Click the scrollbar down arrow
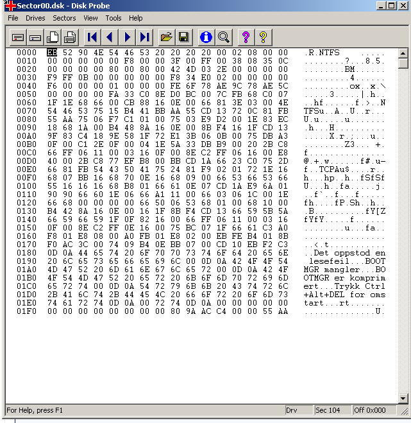The image size is (411, 423). click(403, 399)
